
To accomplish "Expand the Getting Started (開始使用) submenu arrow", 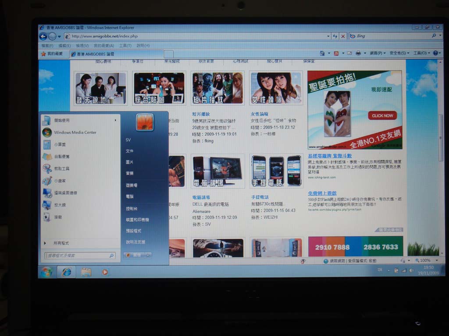I will 116,120.
